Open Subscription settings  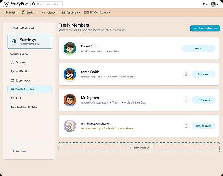30,80
